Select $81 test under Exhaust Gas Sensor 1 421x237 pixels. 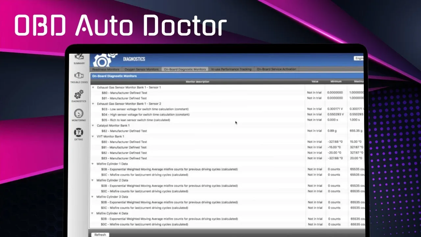tap(227, 98)
